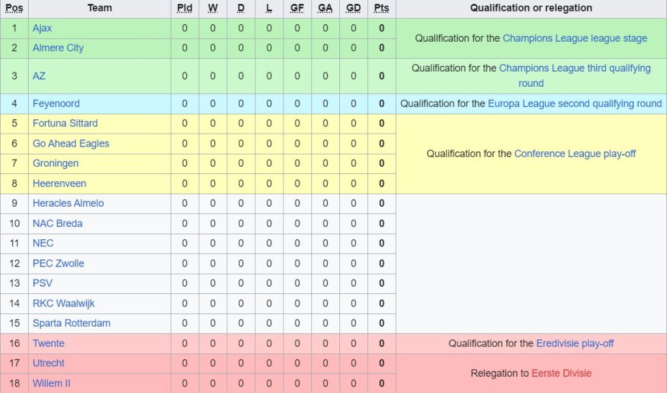Click the Willem II team link
Viewport: 667px width, 393px height.
(x=51, y=383)
